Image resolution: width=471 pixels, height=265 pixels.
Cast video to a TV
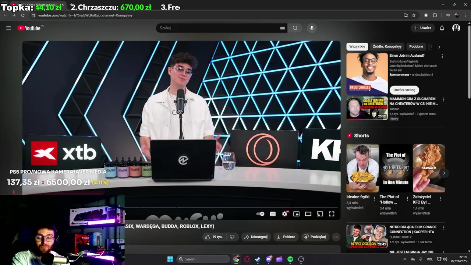click(x=320, y=214)
